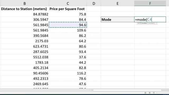Select the cell with value 94.6
This screenshot has height=95, width=169.
[x=68, y=25]
